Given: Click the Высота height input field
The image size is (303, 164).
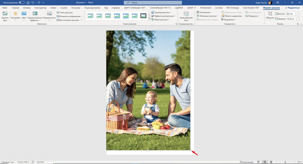Looking at the screenshot, I should tap(291, 14).
